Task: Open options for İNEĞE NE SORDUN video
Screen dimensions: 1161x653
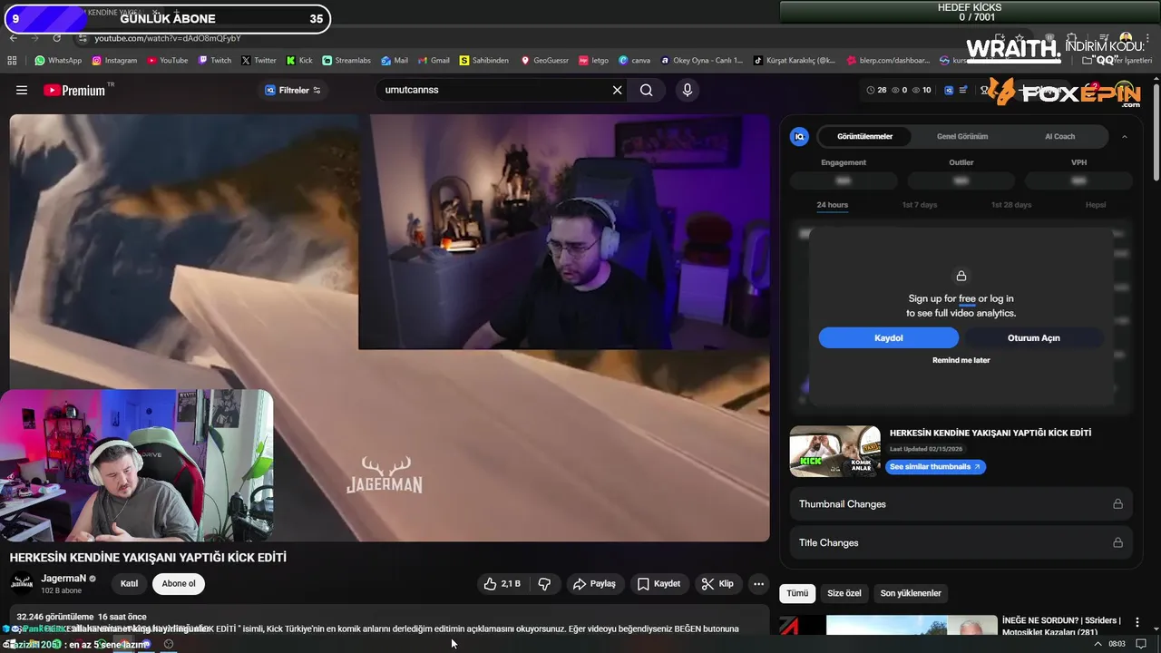Action: (1137, 623)
